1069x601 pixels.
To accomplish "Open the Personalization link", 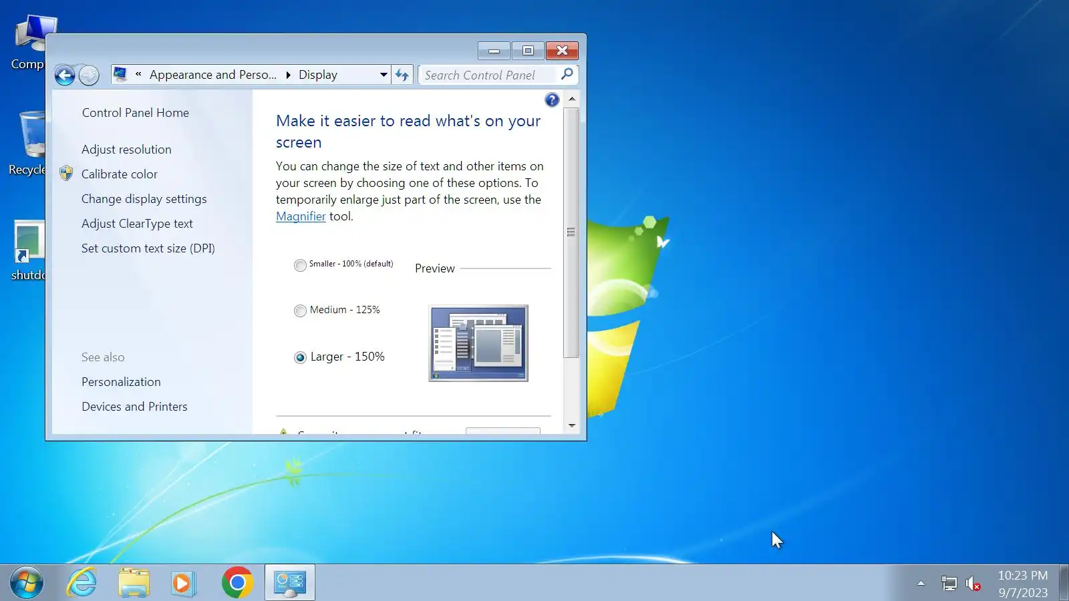I will (121, 382).
